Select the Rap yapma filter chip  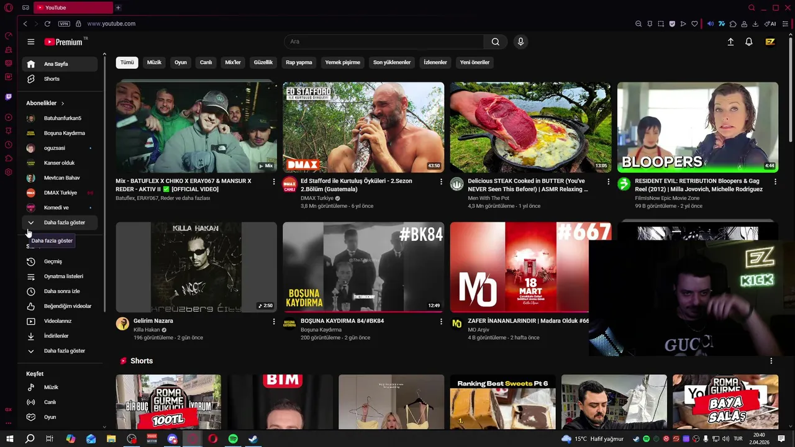click(x=299, y=63)
